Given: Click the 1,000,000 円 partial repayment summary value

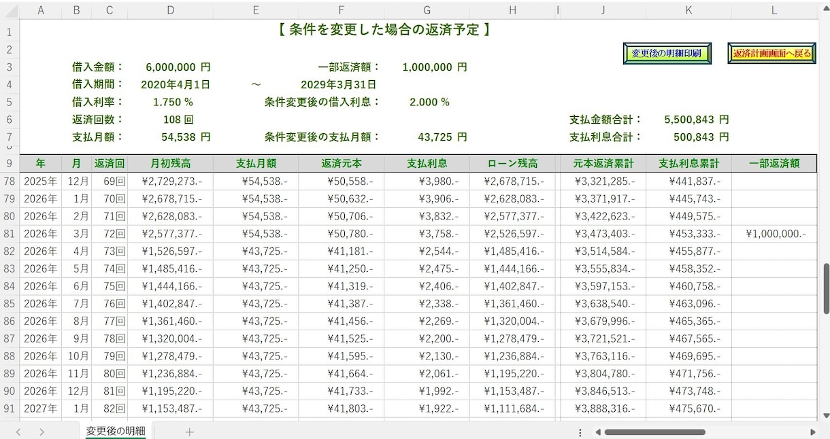Looking at the screenshot, I should [434, 67].
